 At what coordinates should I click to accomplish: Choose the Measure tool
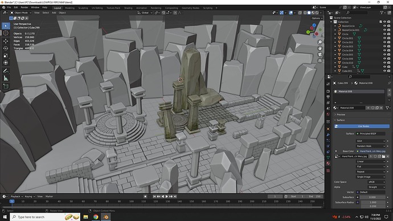[6, 78]
